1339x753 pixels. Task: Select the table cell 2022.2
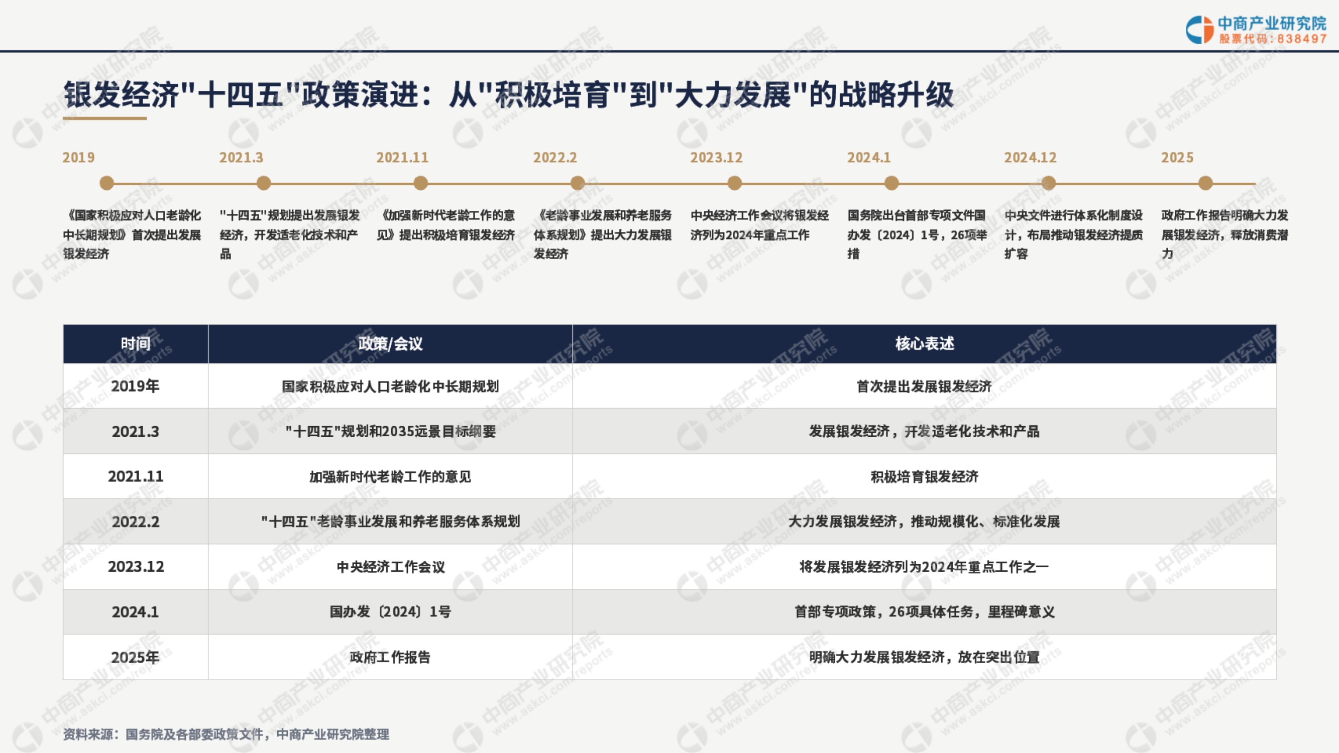click(136, 521)
